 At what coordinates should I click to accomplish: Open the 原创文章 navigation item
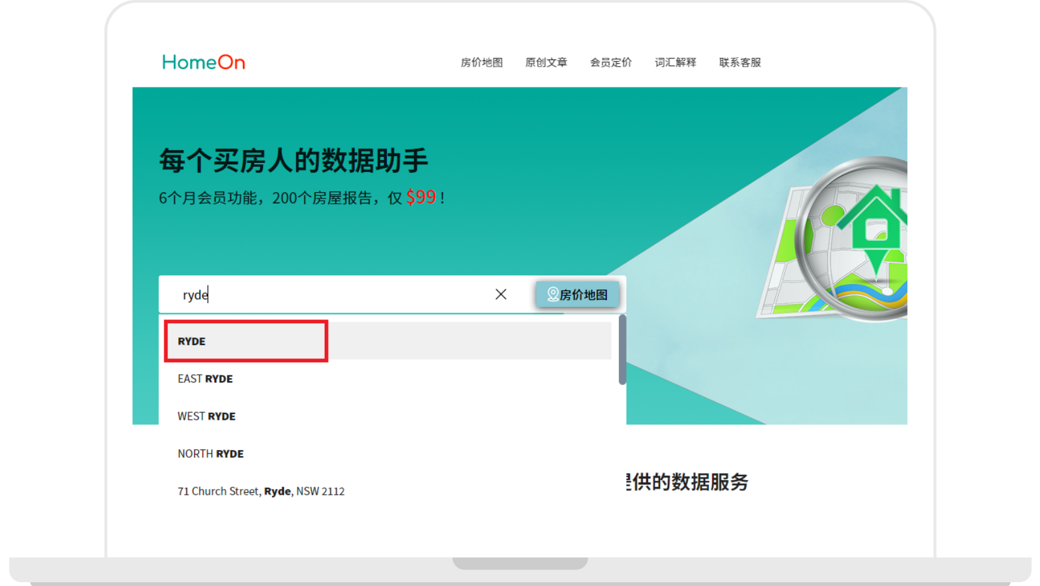pyautogui.click(x=546, y=62)
